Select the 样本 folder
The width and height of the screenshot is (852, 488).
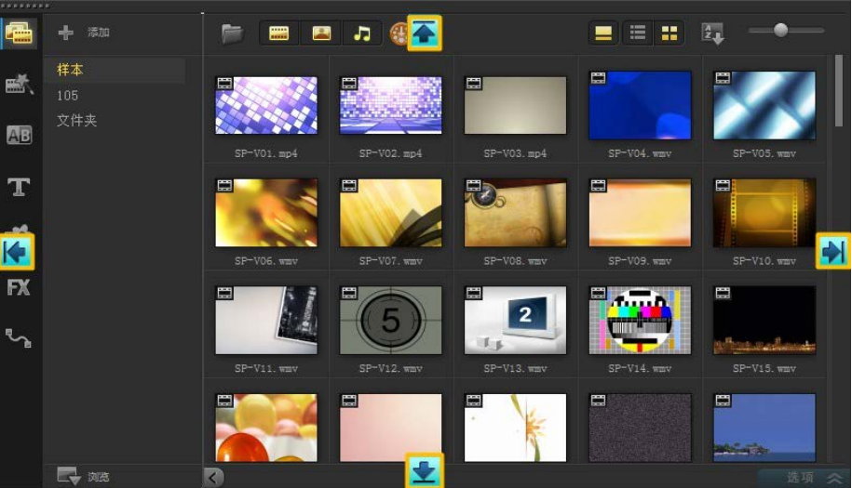point(69,71)
